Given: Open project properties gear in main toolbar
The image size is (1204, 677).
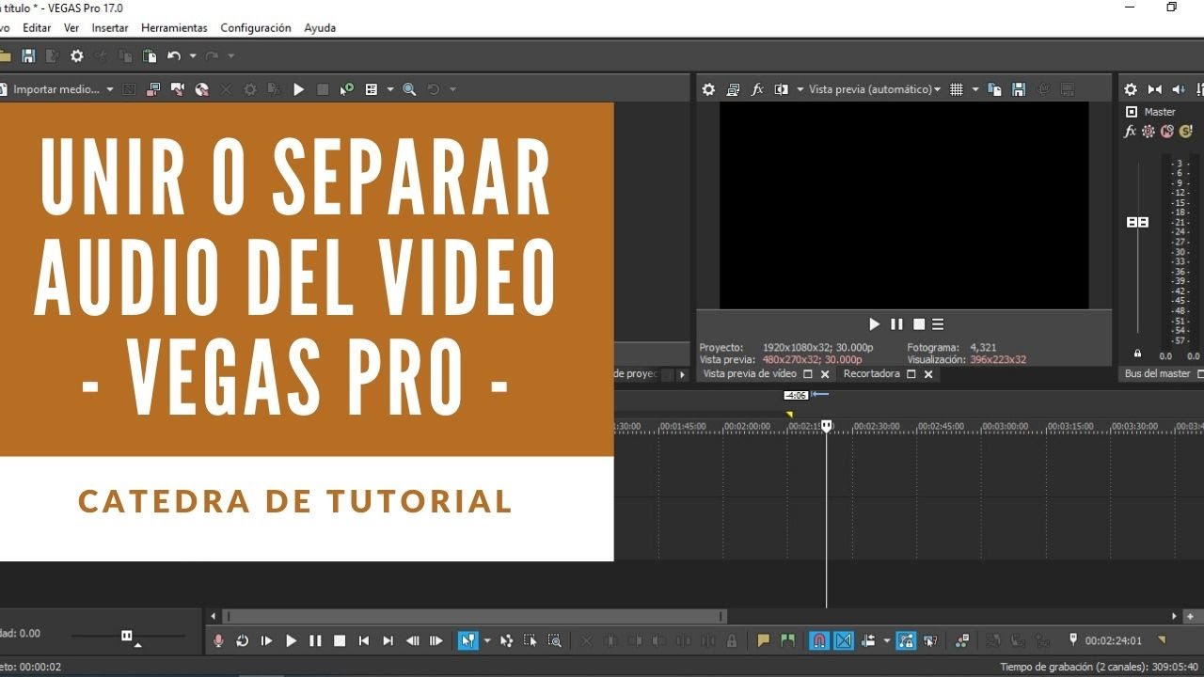Looking at the screenshot, I should click(77, 56).
